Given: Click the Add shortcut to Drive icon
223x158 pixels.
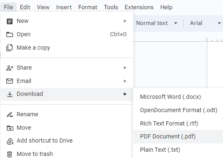Looking at the screenshot, I should coord(10,141).
